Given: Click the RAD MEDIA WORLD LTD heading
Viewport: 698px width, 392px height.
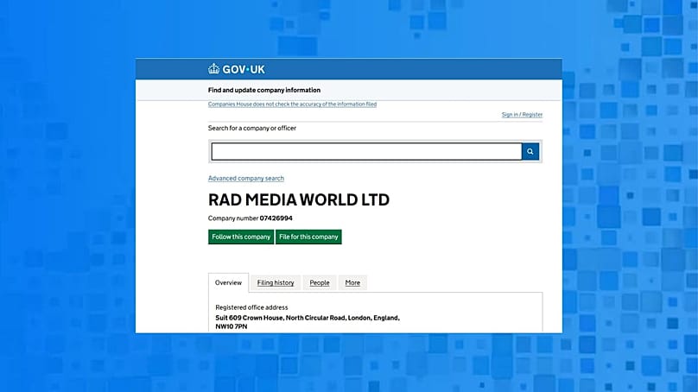Looking at the screenshot, I should 299,199.
